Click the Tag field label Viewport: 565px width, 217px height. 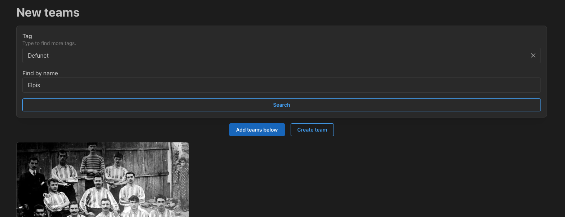pos(27,36)
